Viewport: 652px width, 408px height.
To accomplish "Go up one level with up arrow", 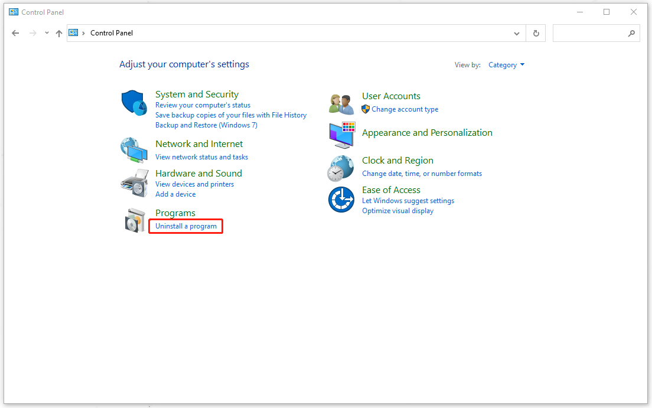I will (59, 33).
